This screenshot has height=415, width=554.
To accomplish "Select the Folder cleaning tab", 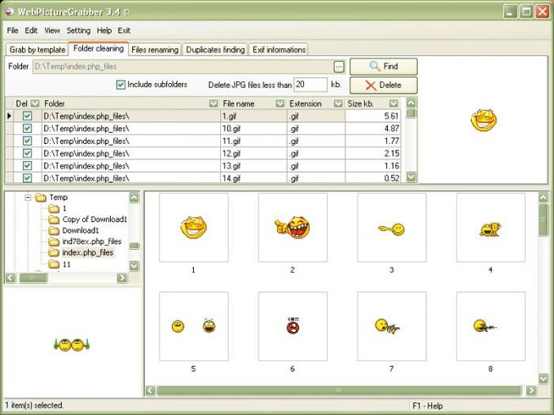I will (x=99, y=49).
